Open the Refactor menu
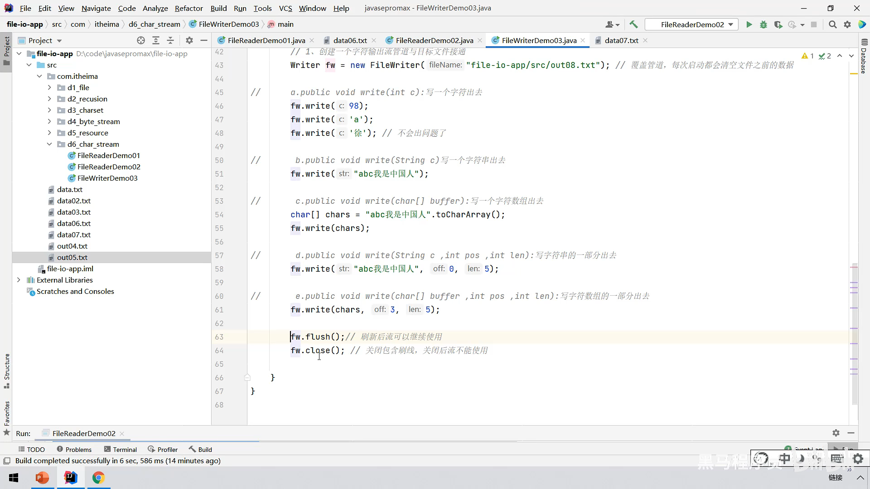This screenshot has width=870, height=489. (188, 8)
